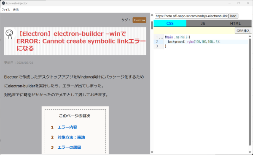
Task: Switch to the HTML tab
Action: (235, 23)
